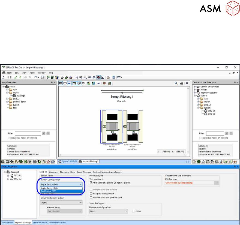This screenshot has height=225, width=240.
Task: Collapse the Stations node in Devices tree
Action: [x=195, y=96]
